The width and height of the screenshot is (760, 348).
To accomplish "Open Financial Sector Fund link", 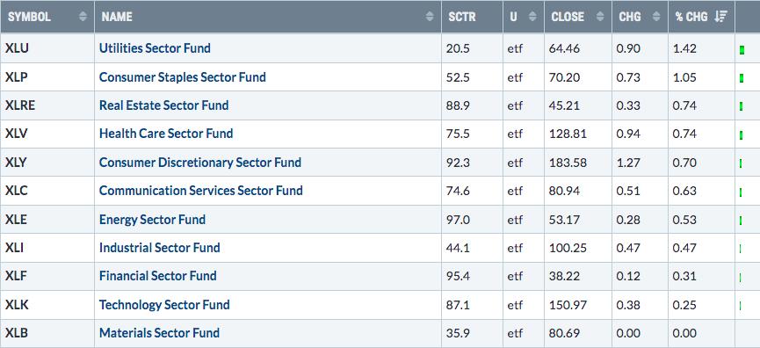I will (x=157, y=276).
